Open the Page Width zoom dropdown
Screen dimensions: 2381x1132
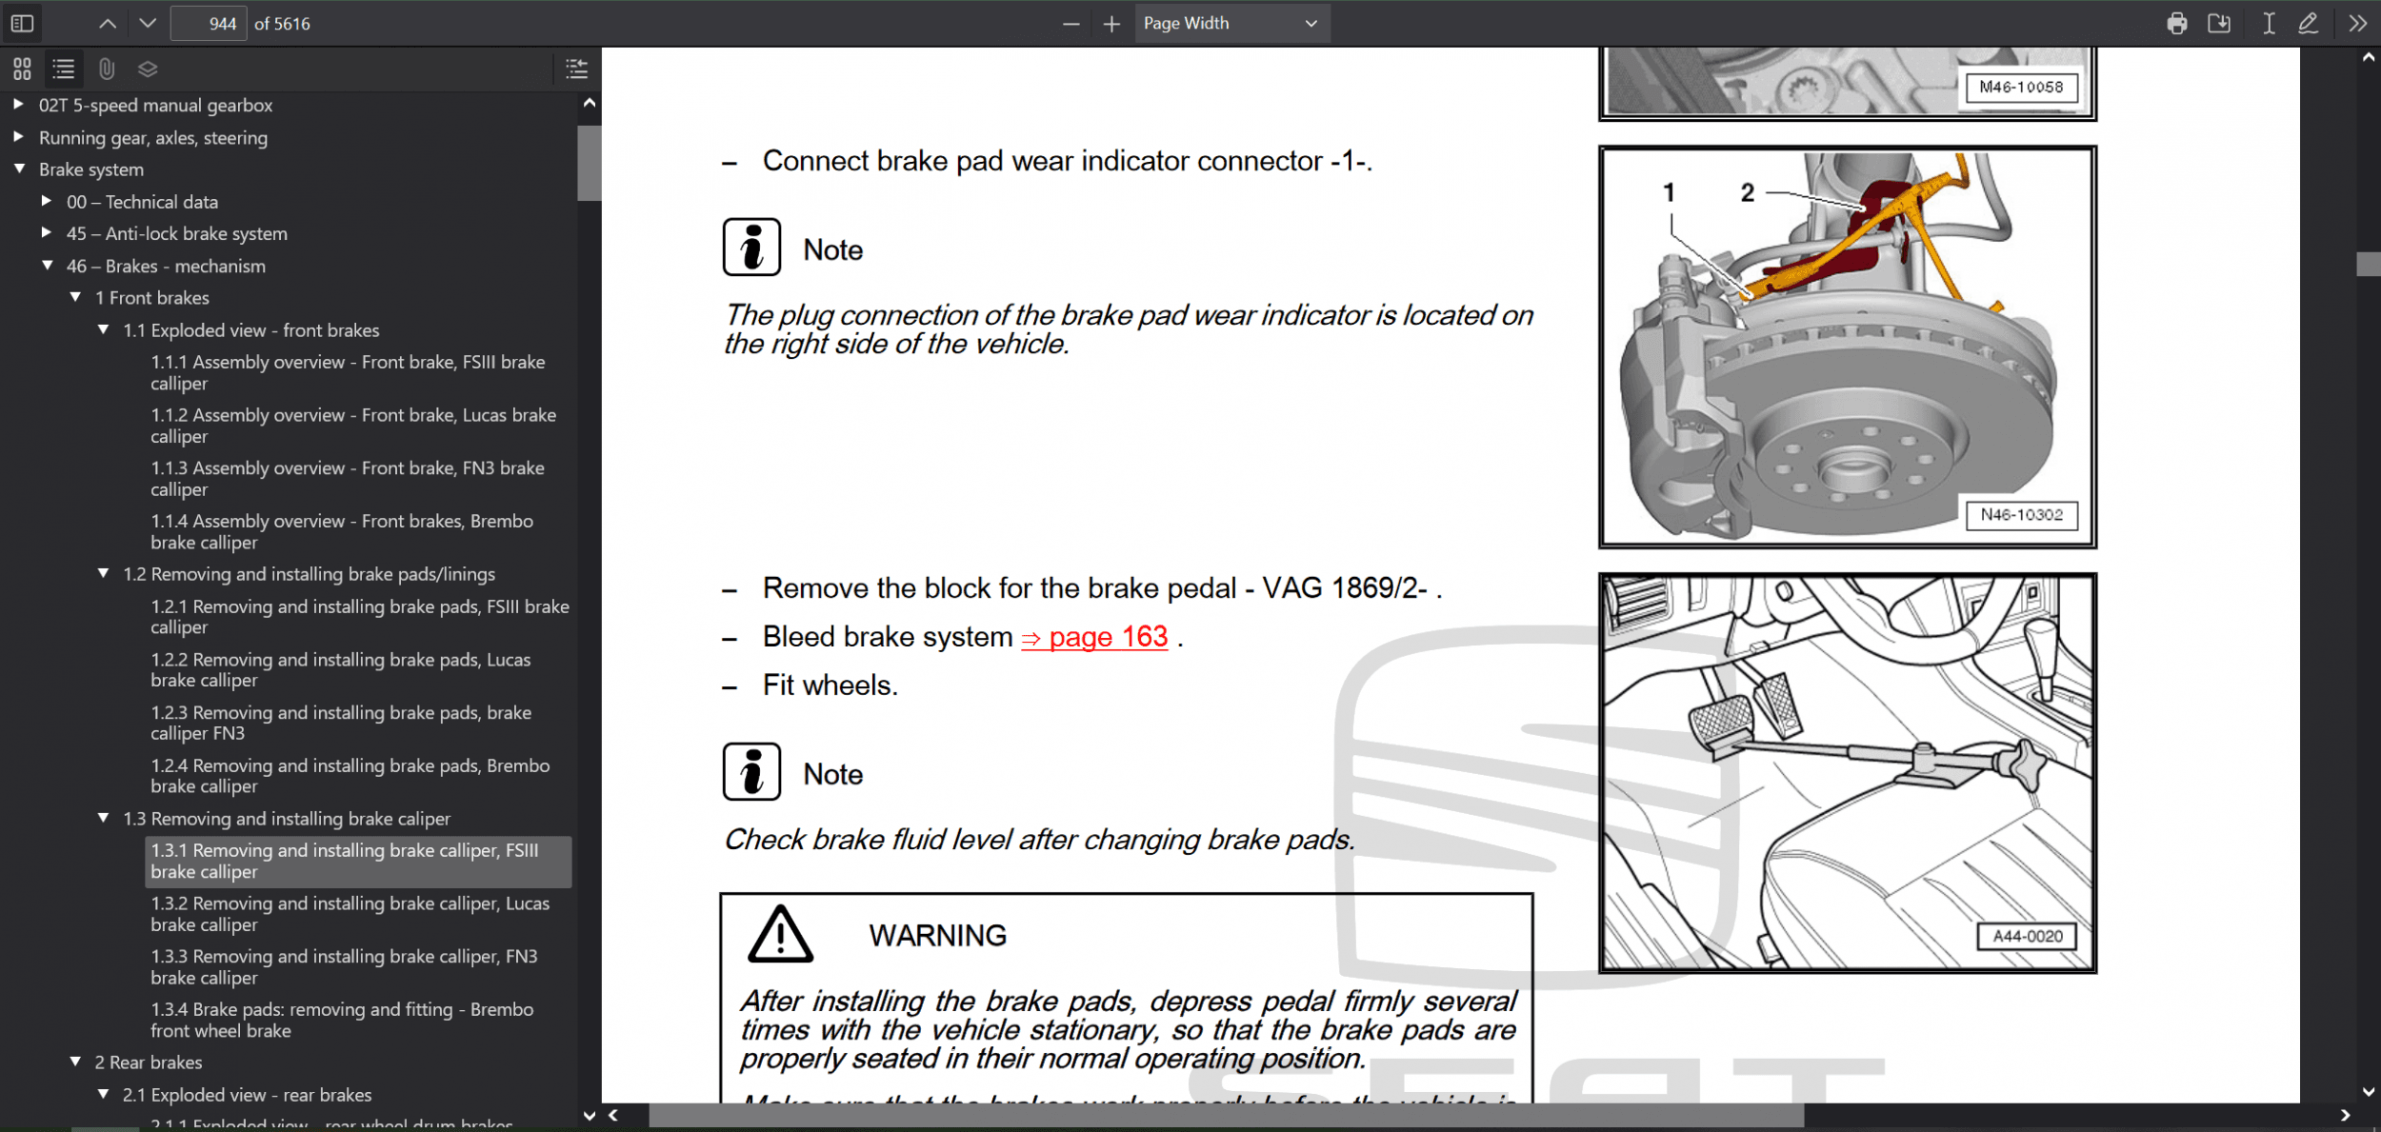1231,23
